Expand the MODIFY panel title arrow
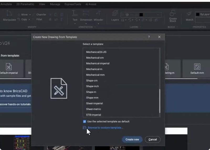Screen dimensions: 210x150 tap(39, 27)
